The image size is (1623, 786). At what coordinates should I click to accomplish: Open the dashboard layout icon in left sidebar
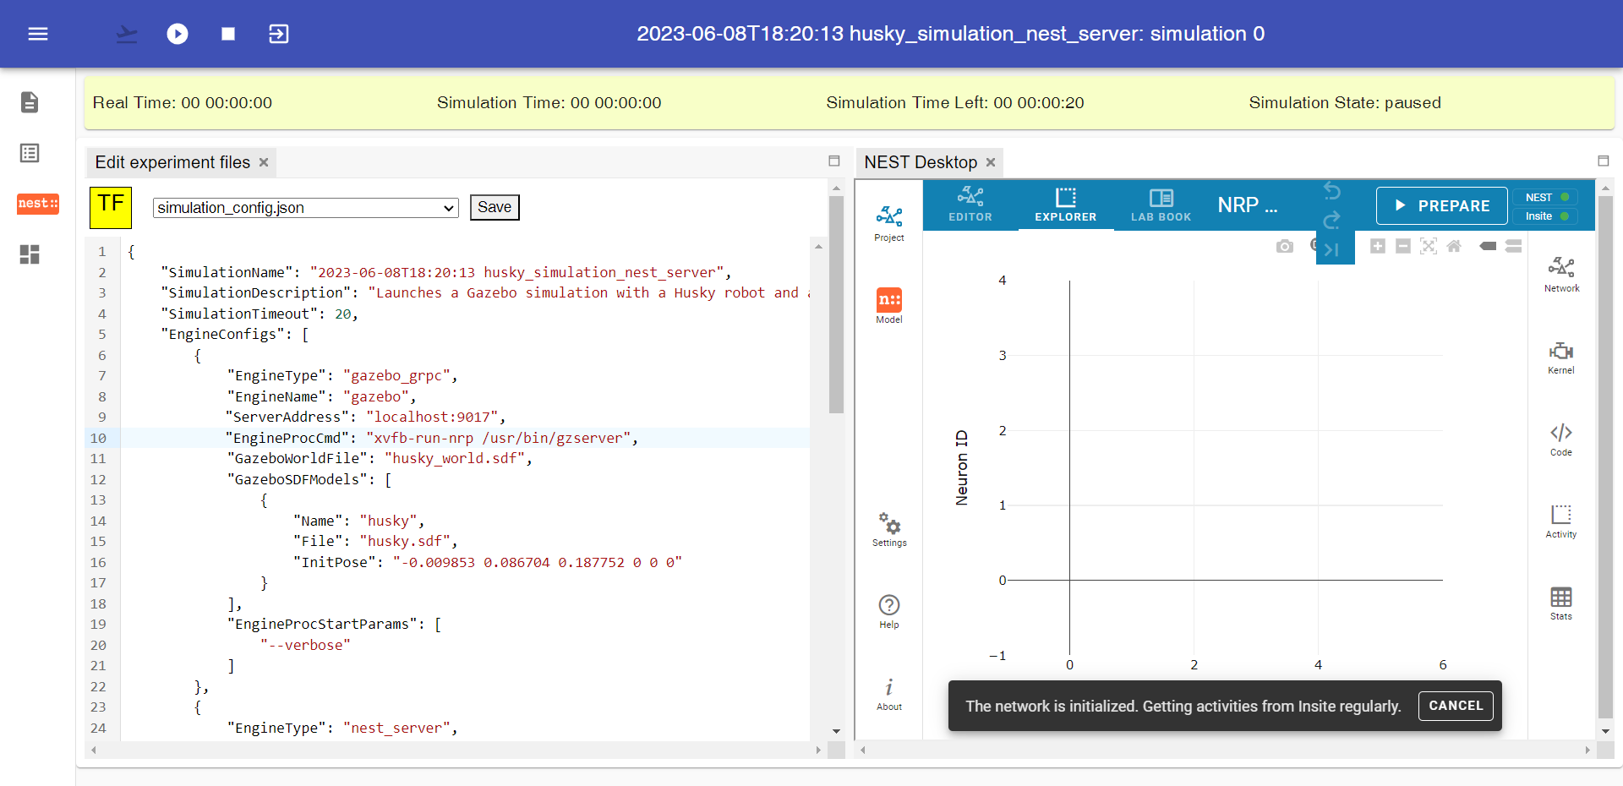click(30, 254)
